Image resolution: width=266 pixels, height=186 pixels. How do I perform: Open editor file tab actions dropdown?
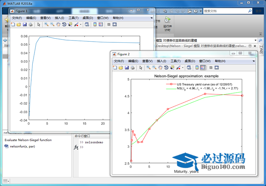[250, 46]
